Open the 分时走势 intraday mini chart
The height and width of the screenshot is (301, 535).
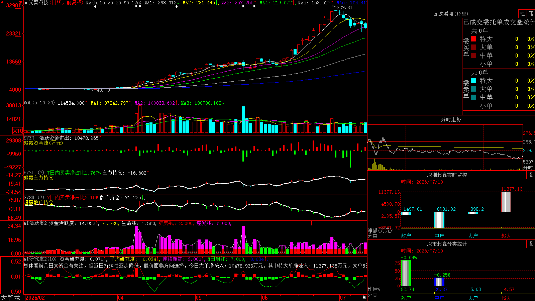click(445, 147)
